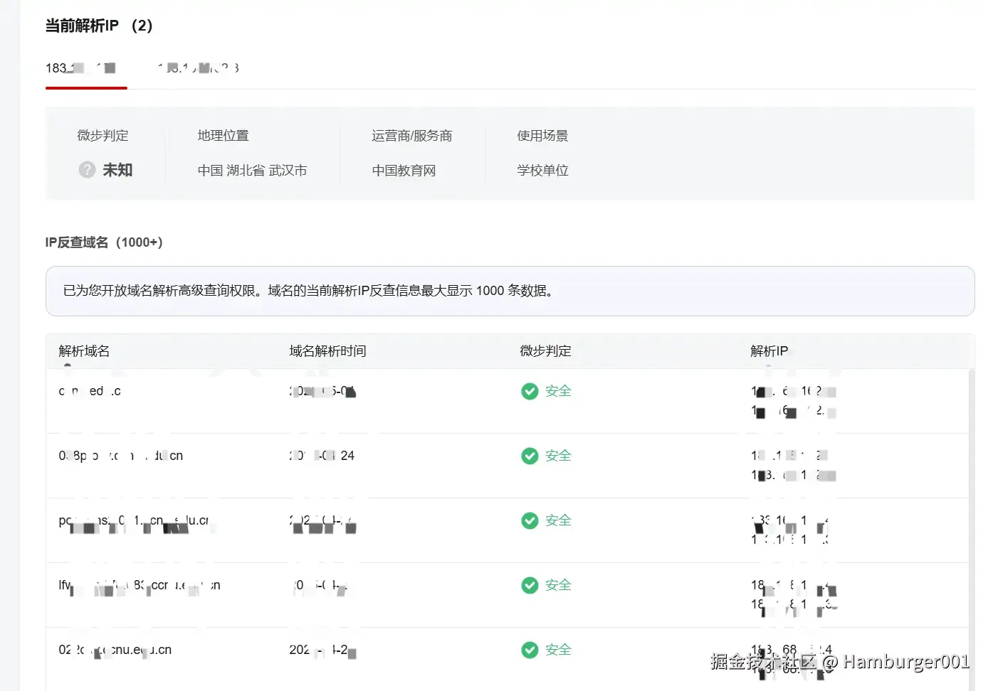
Task: Click the 微步判定 column header in the table
Action: coord(545,351)
